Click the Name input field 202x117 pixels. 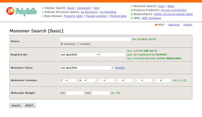coord(95,39)
